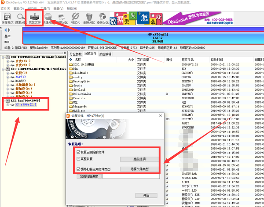Screen dimensions: 264x207
Task: Toggle the 恢复已删除的文件 checkbox
Action: pos(78,151)
